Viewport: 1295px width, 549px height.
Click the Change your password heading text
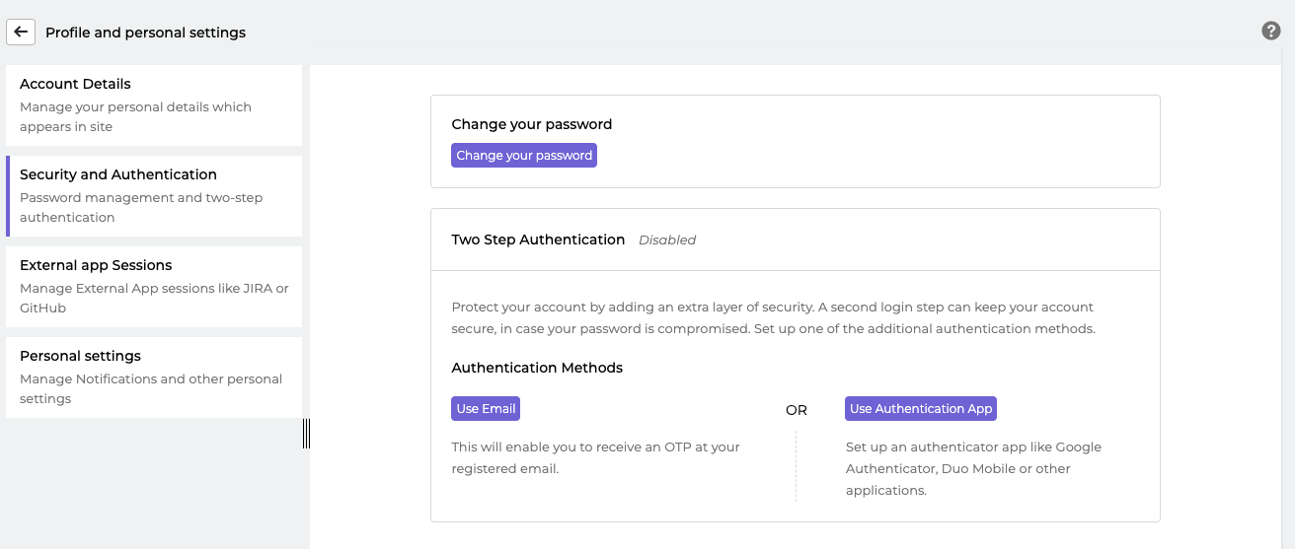[532, 124]
